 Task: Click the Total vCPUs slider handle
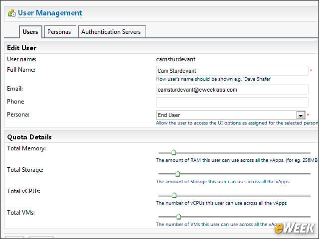(x=174, y=195)
